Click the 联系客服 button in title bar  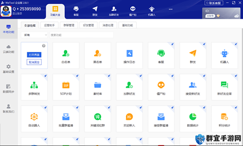[214, 3]
